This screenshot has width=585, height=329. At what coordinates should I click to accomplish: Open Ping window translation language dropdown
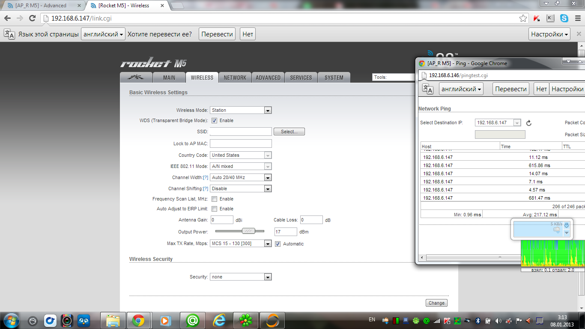[x=462, y=89]
